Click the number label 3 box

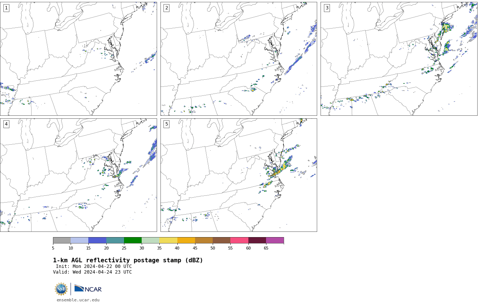click(327, 8)
